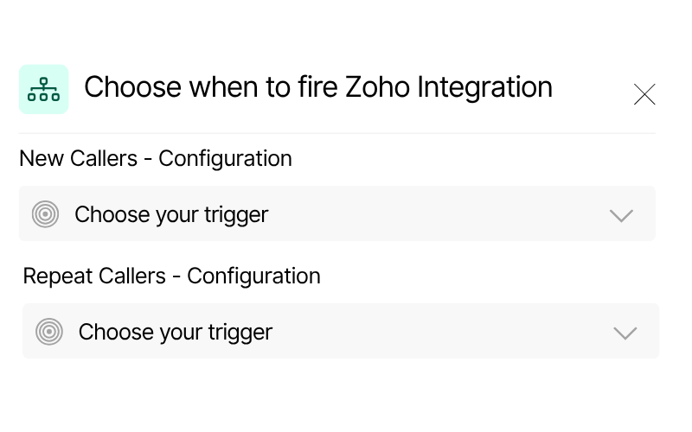Click the target icon in Repeat Callers trigger
Image resolution: width=692 pixels, height=432 pixels.
coord(48,331)
